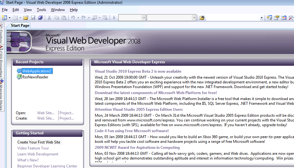Image resolution: width=294 pixels, height=168 pixels.
Task: Click the Save All toolbar icon
Action: point(40,18)
